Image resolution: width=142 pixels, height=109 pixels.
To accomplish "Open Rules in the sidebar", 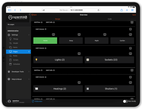I will (x=18, y=56).
